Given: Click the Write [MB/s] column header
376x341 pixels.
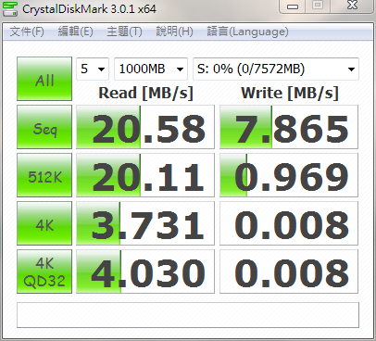Looking at the screenshot, I should click(290, 93).
